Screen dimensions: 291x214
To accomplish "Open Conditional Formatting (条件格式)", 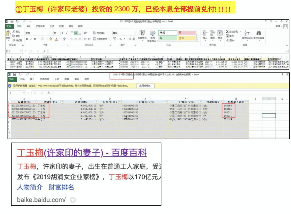I will click(142, 35).
